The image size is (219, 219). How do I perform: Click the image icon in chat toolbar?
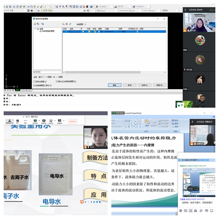click(206, 211)
